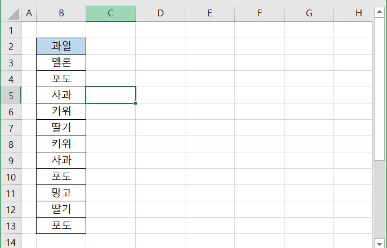The width and height of the screenshot is (387, 248).
Task: Select row 5 header
Action: pyautogui.click(x=11, y=95)
